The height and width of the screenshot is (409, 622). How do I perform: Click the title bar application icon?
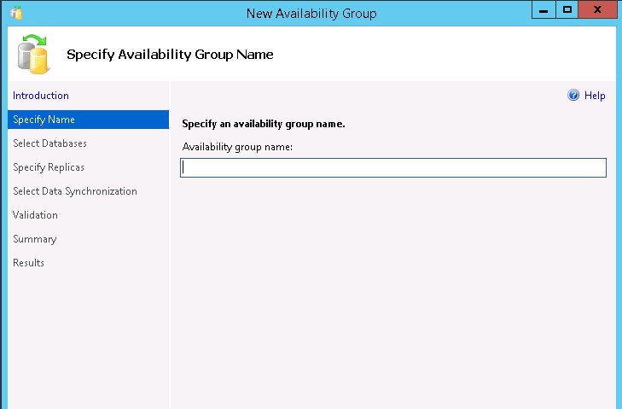16,13
